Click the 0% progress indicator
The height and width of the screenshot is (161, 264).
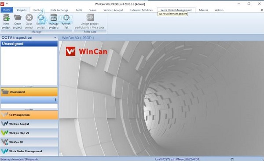click(x=232, y=159)
